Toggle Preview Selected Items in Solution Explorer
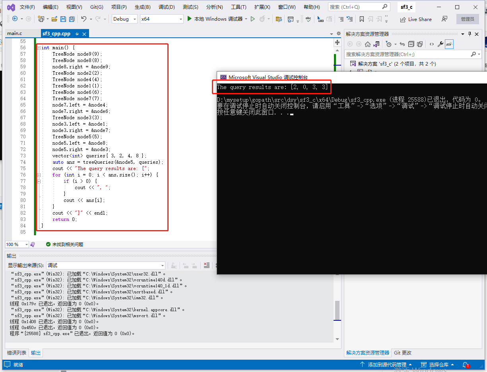 pos(449,44)
